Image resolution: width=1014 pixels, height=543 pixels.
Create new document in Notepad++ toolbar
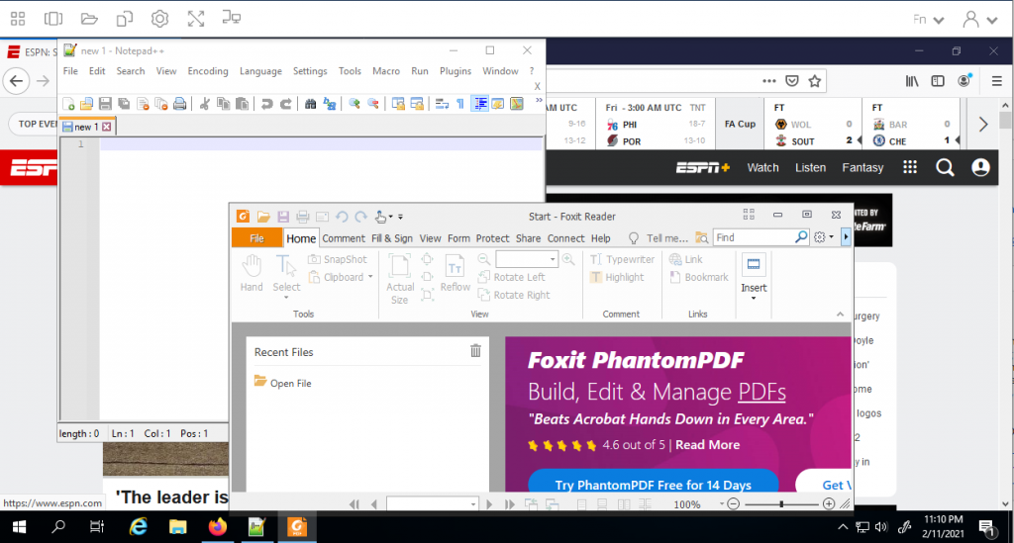68,103
